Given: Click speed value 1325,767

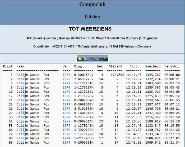Looking at the screenshot, I should coord(153,75).
